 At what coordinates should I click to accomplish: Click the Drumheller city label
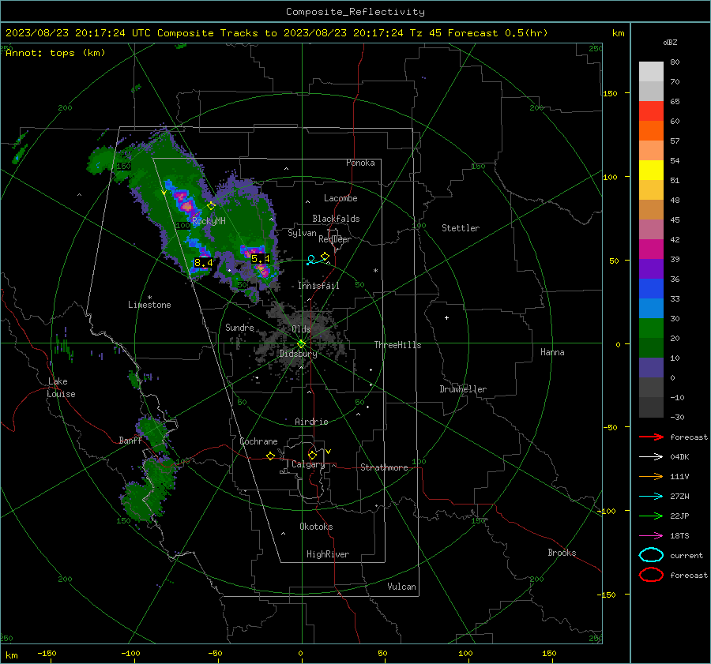tap(463, 389)
